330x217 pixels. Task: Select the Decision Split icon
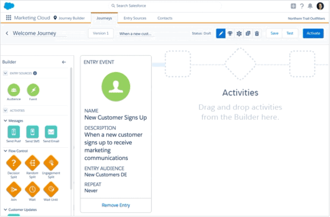(13, 163)
